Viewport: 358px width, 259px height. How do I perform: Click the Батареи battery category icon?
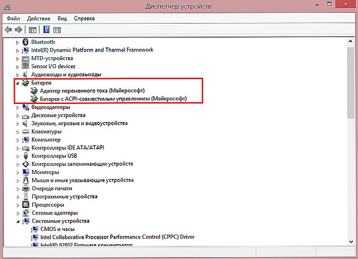[25, 83]
